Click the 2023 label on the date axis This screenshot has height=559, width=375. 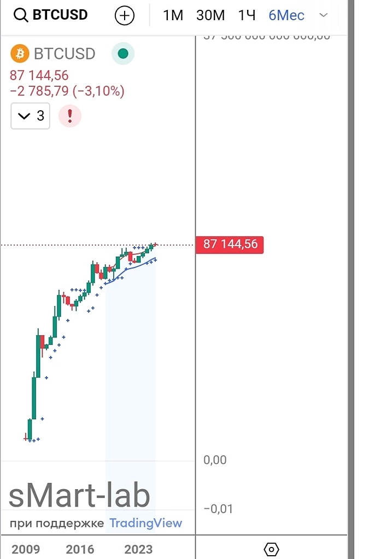click(138, 550)
